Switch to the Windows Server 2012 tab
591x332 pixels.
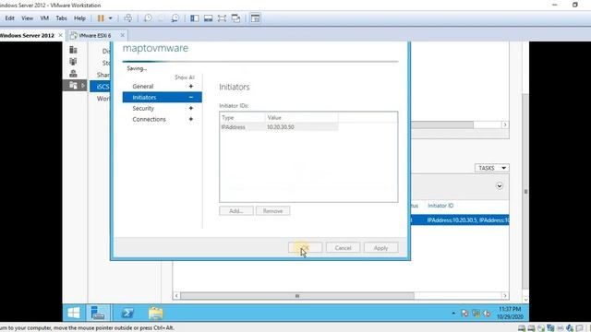pos(27,35)
